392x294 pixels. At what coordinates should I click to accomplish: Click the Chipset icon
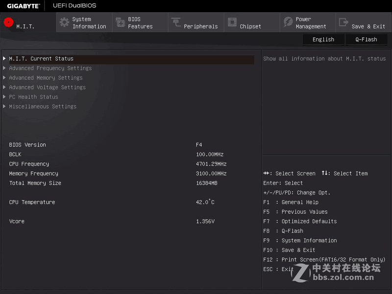pyautogui.click(x=234, y=22)
